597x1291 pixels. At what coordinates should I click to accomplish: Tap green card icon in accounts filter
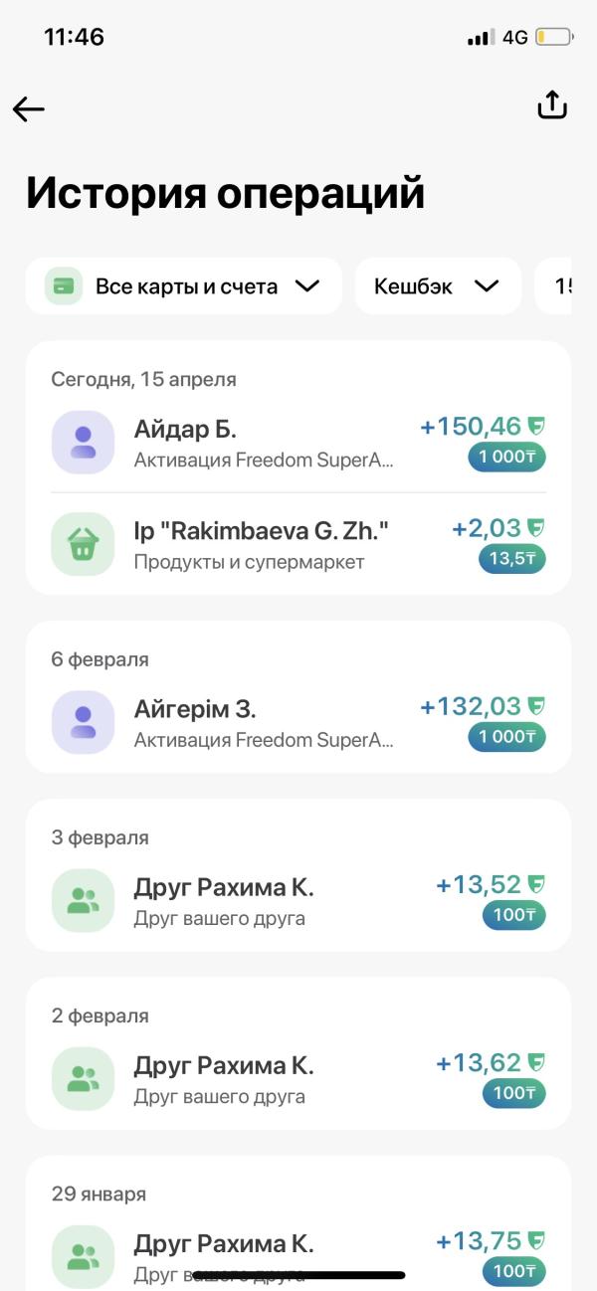(x=64, y=286)
